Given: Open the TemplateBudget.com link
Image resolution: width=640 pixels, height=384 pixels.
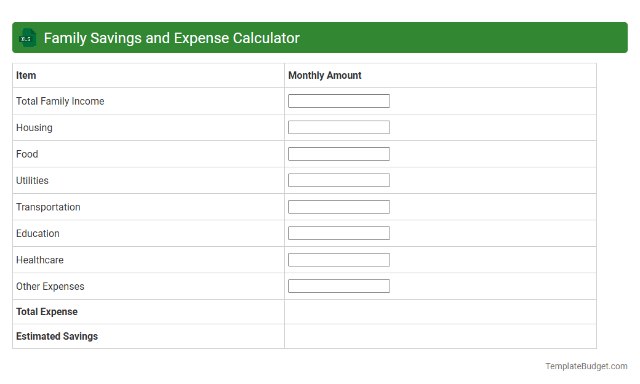Looking at the screenshot, I should 585,366.
